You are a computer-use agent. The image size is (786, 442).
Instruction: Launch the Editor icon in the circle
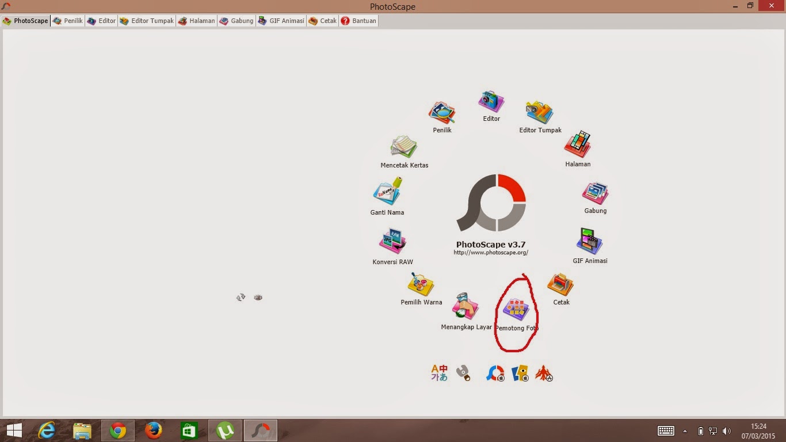pos(491,102)
